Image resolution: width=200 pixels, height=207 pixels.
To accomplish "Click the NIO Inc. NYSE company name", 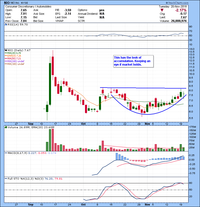I will click(19, 3).
